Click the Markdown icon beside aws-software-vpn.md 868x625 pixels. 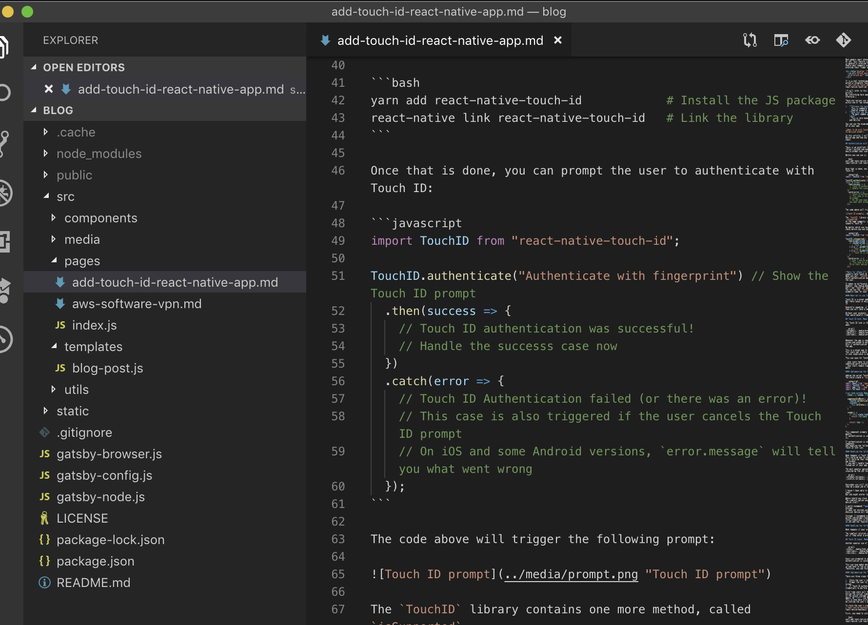(60, 304)
